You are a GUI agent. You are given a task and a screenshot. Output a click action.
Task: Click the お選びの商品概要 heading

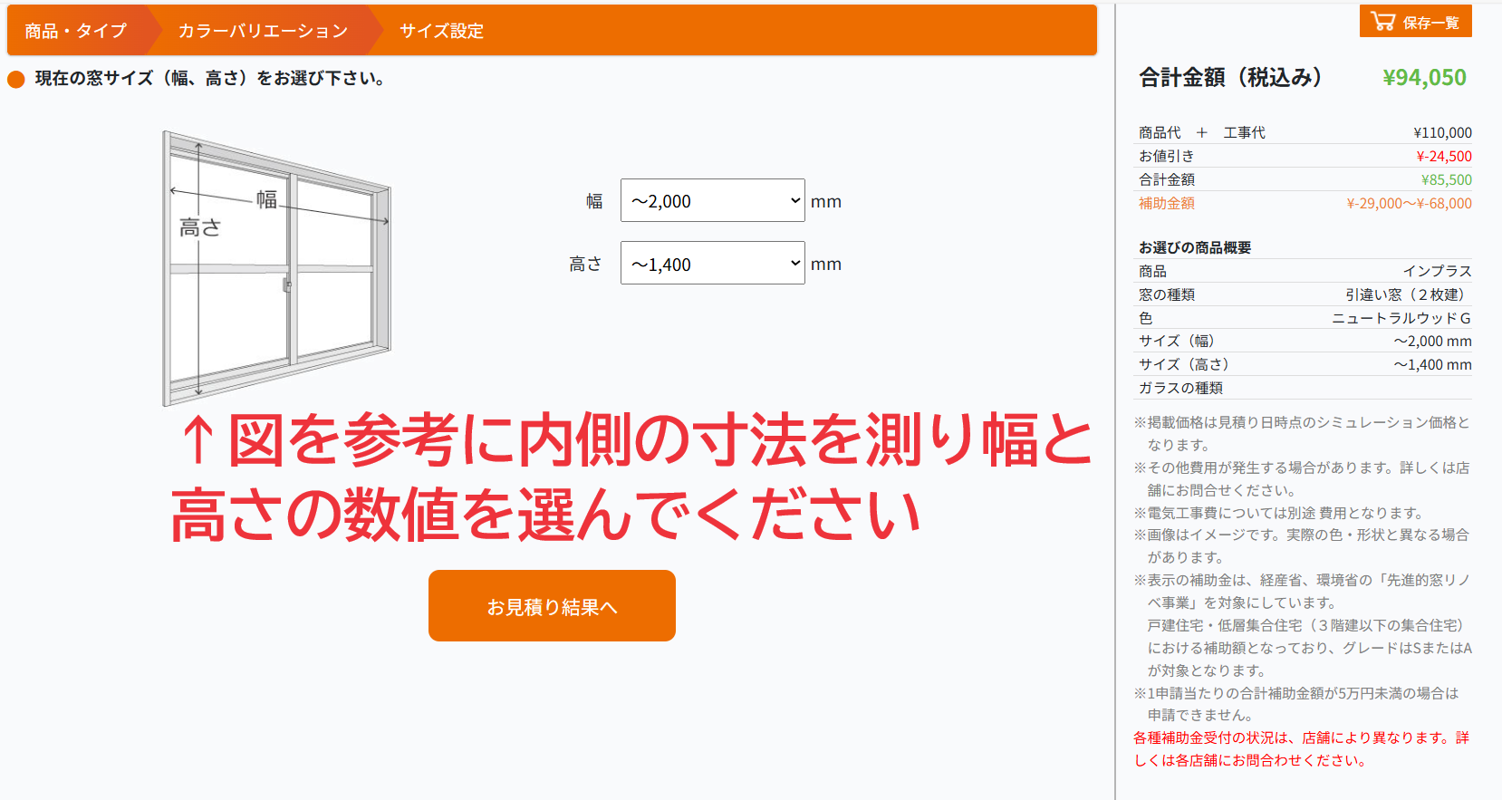1195,247
